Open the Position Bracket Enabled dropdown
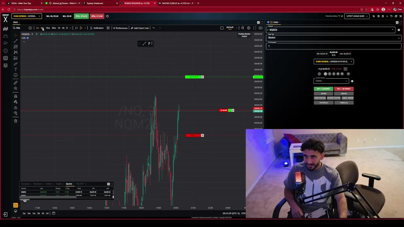404x227 pixels. 331,81
